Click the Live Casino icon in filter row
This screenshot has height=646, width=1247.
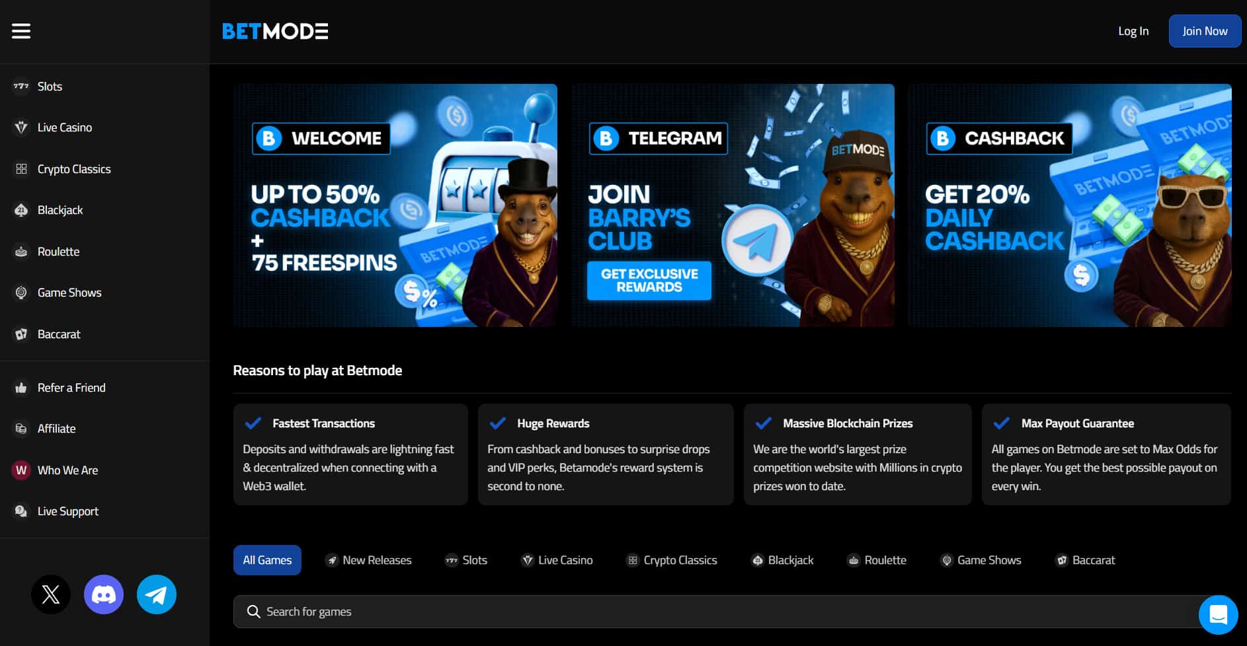(528, 560)
